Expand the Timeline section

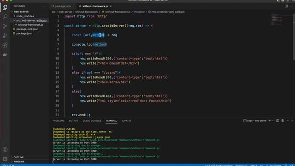click(x=29, y=161)
